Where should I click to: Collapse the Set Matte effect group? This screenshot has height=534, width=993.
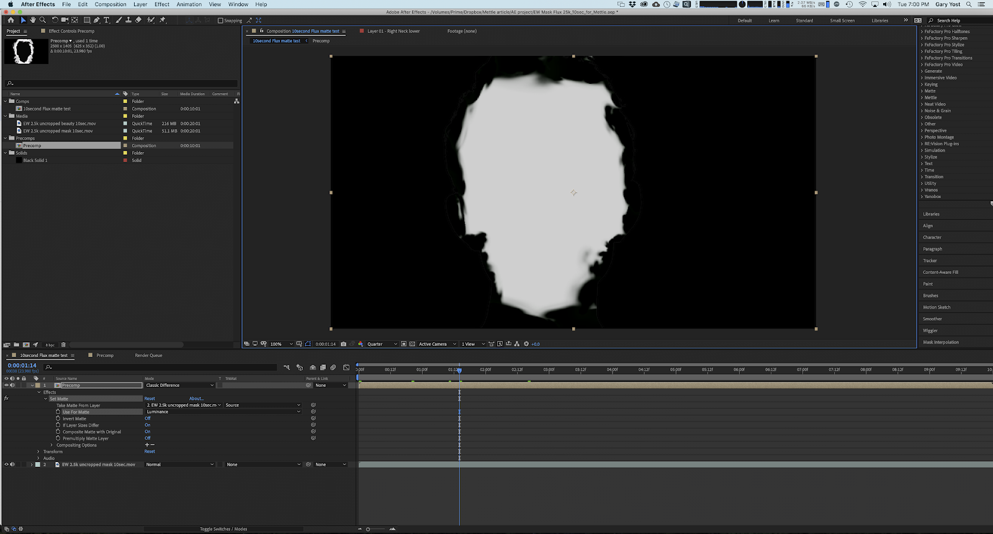tap(45, 399)
